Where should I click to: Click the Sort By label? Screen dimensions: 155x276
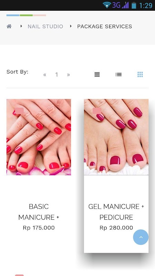(x=17, y=72)
